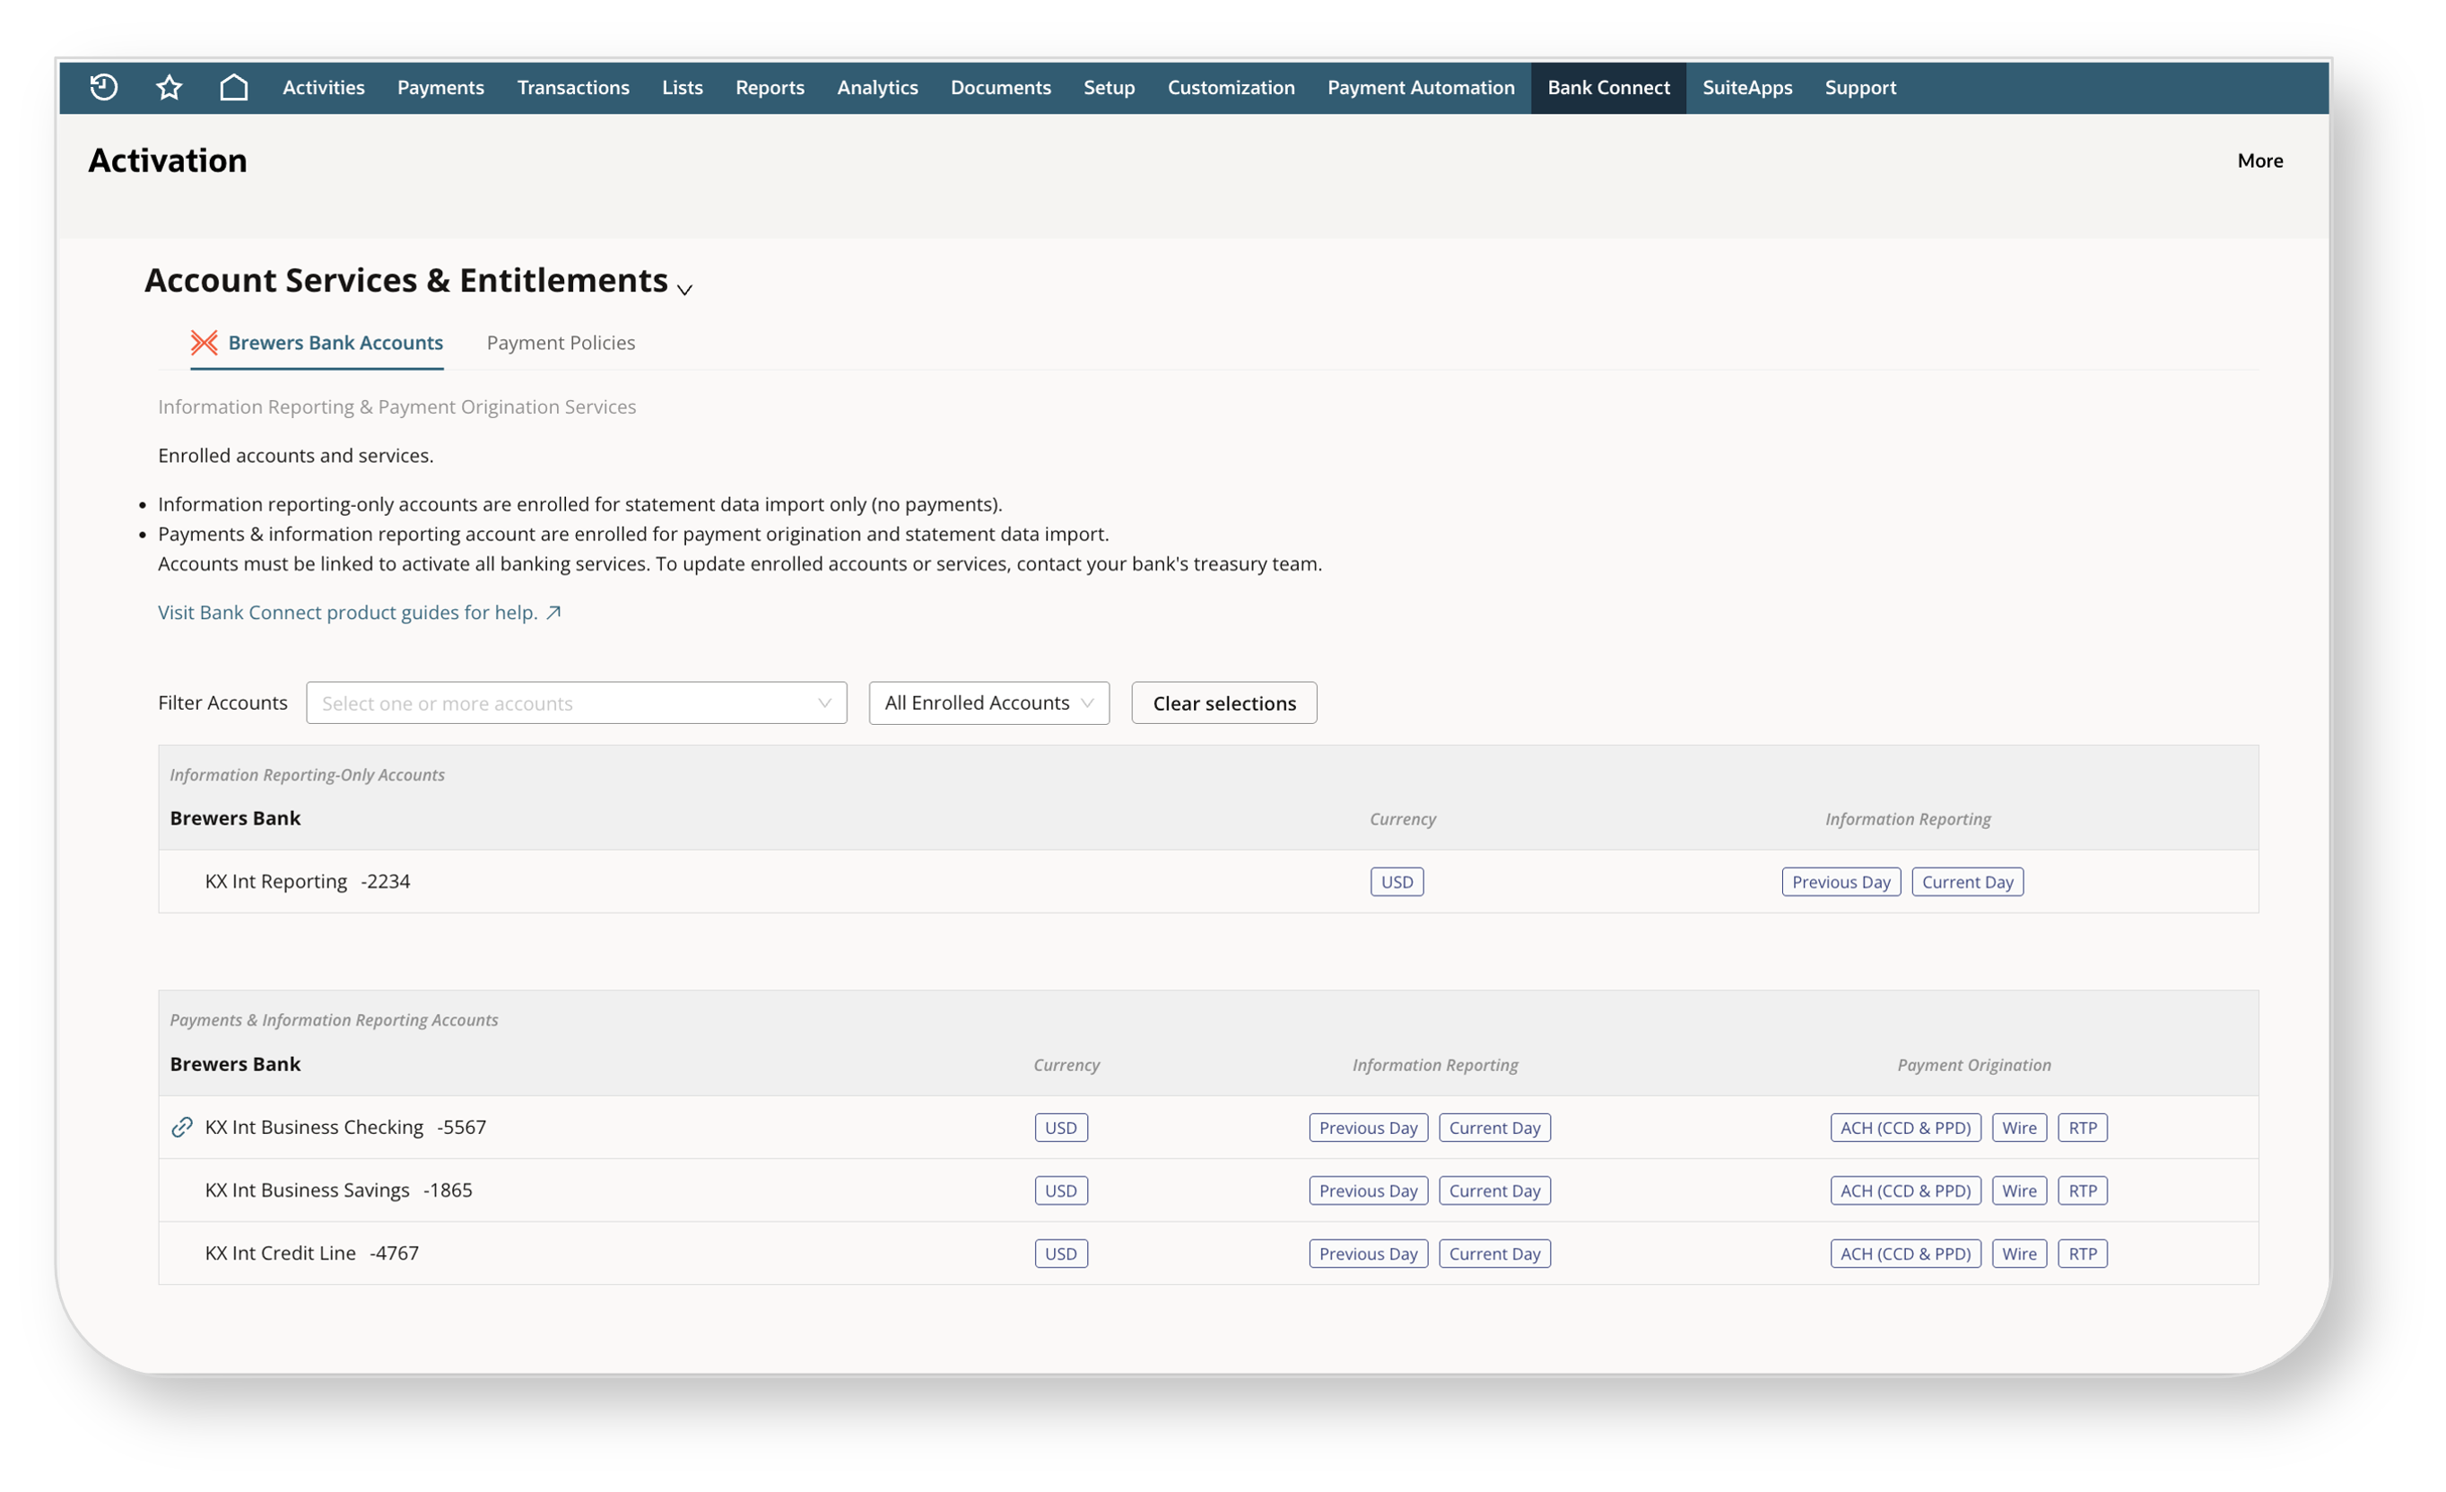The width and height of the screenshot is (2446, 1492).
Task: Open the Bank Connect menu
Action: (x=1609, y=87)
